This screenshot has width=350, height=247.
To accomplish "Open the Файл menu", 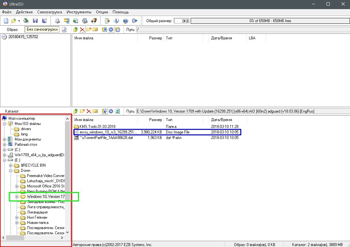I will click(x=7, y=12).
